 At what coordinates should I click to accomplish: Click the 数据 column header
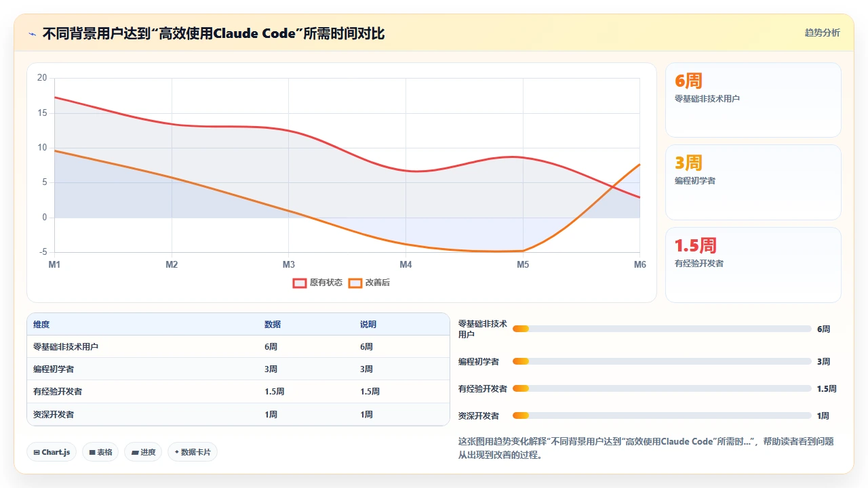[x=273, y=325]
